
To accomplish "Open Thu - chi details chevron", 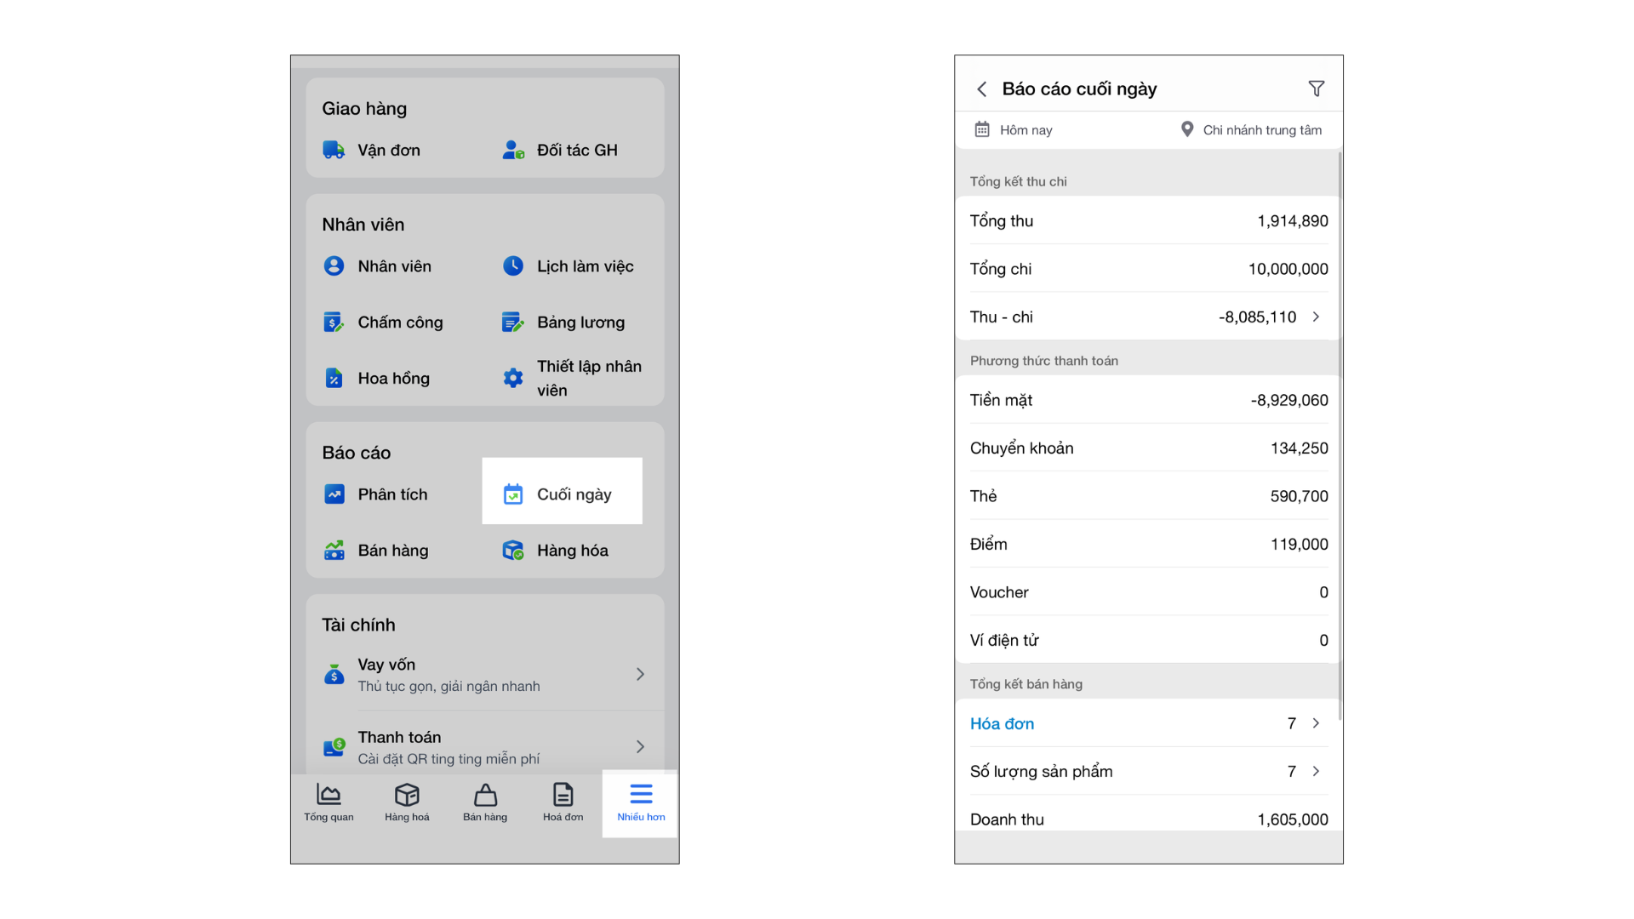I will [x=1316, y=317].
